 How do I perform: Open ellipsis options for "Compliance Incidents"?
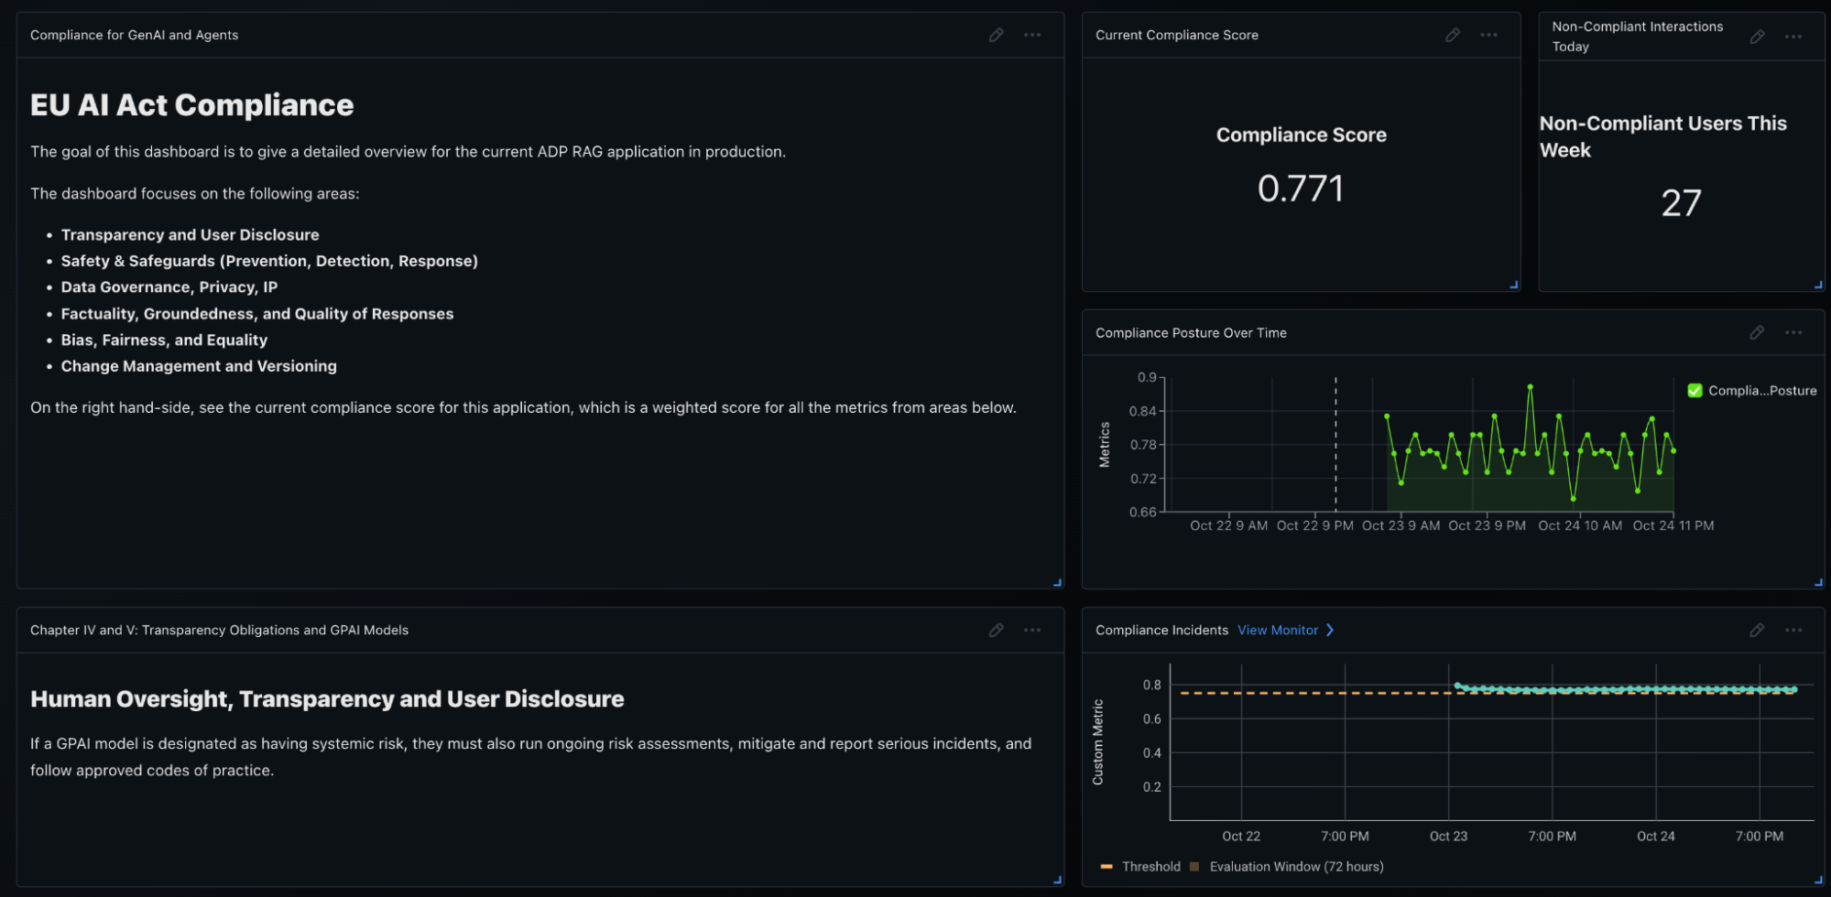(1793, 630)
